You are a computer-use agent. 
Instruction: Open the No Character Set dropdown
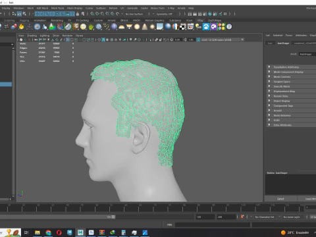tap(265, 217)
